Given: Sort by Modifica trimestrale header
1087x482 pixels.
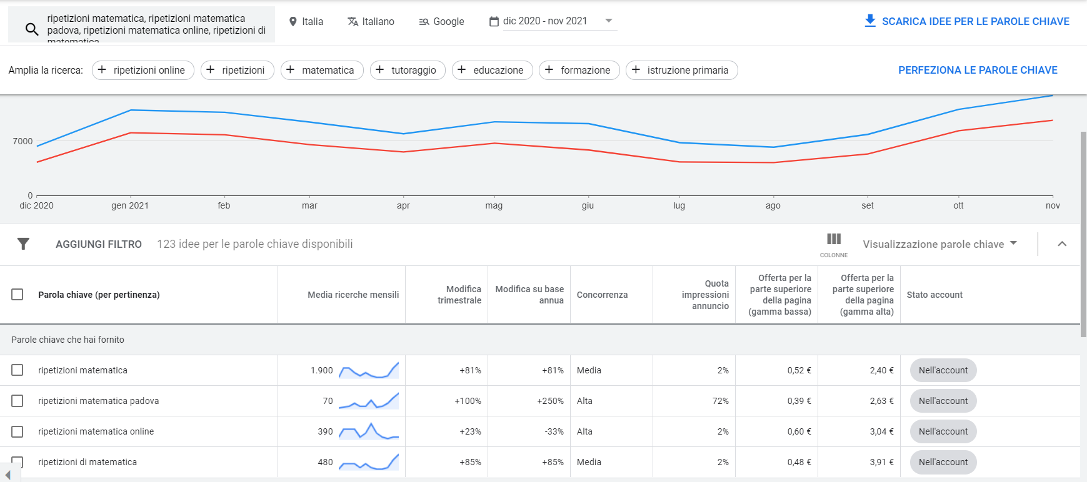Looking at the screenshot, I should click(459, 295).
